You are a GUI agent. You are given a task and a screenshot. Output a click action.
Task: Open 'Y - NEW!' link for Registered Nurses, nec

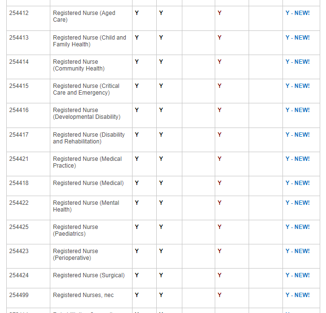(x=297, y=295)
